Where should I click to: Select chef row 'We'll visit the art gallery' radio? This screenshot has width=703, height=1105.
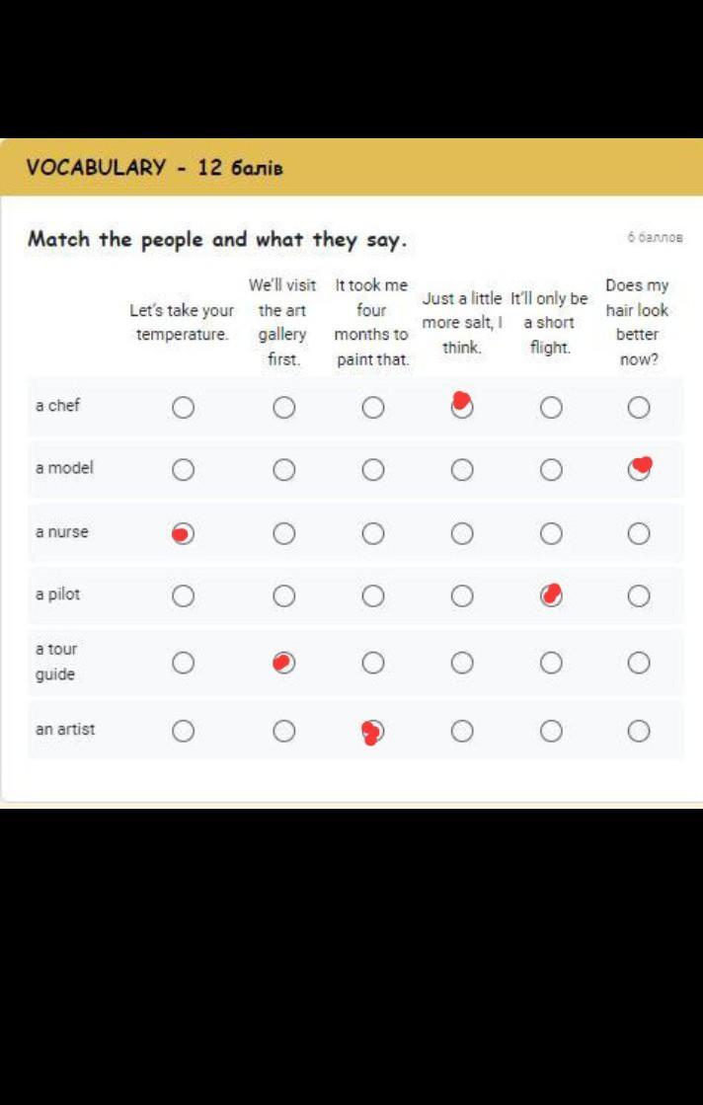pyautogui.click(x=284, y=408)
